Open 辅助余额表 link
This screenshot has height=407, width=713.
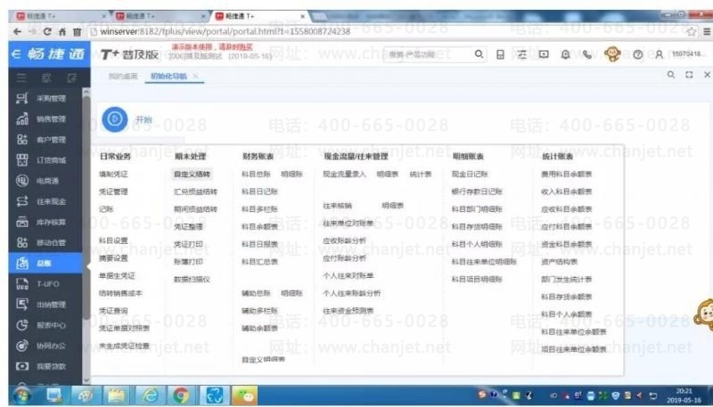coord(259,328)
